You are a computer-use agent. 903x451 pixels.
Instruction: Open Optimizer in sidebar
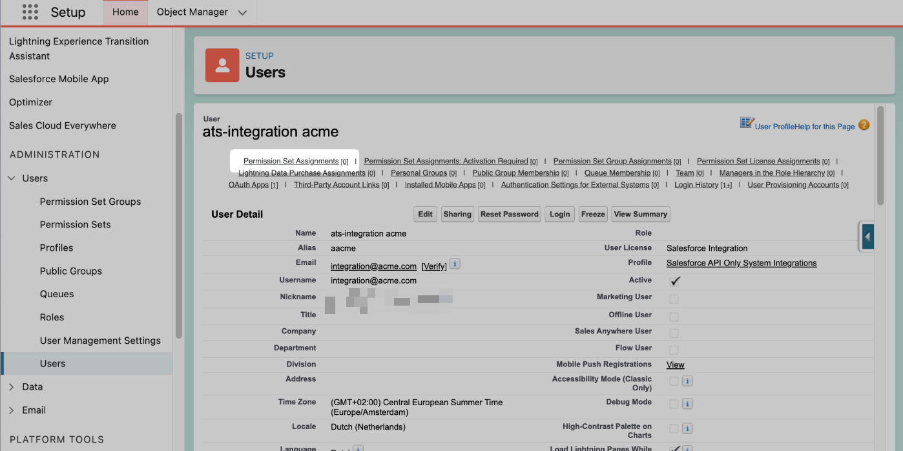tap(30, 102)
